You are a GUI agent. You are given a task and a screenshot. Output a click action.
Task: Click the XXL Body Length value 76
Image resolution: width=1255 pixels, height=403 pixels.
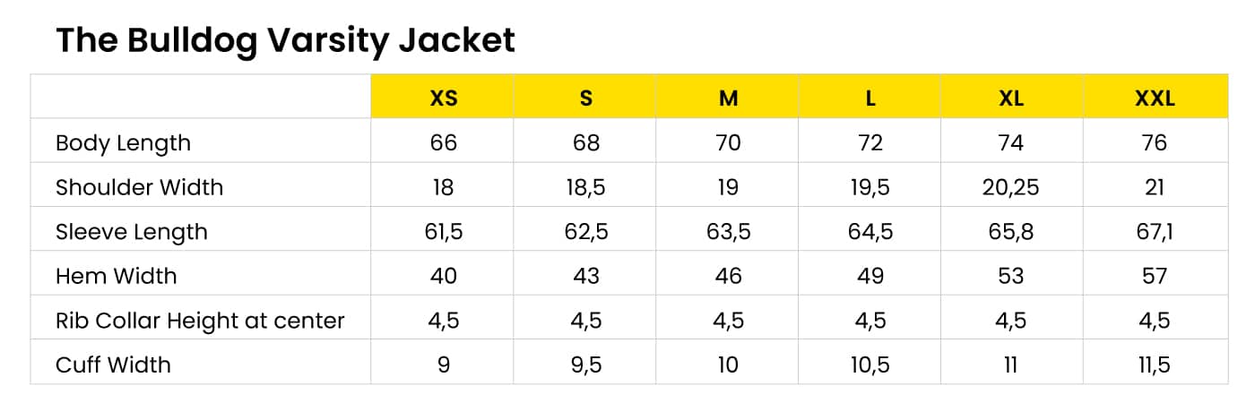point(1155,143)
